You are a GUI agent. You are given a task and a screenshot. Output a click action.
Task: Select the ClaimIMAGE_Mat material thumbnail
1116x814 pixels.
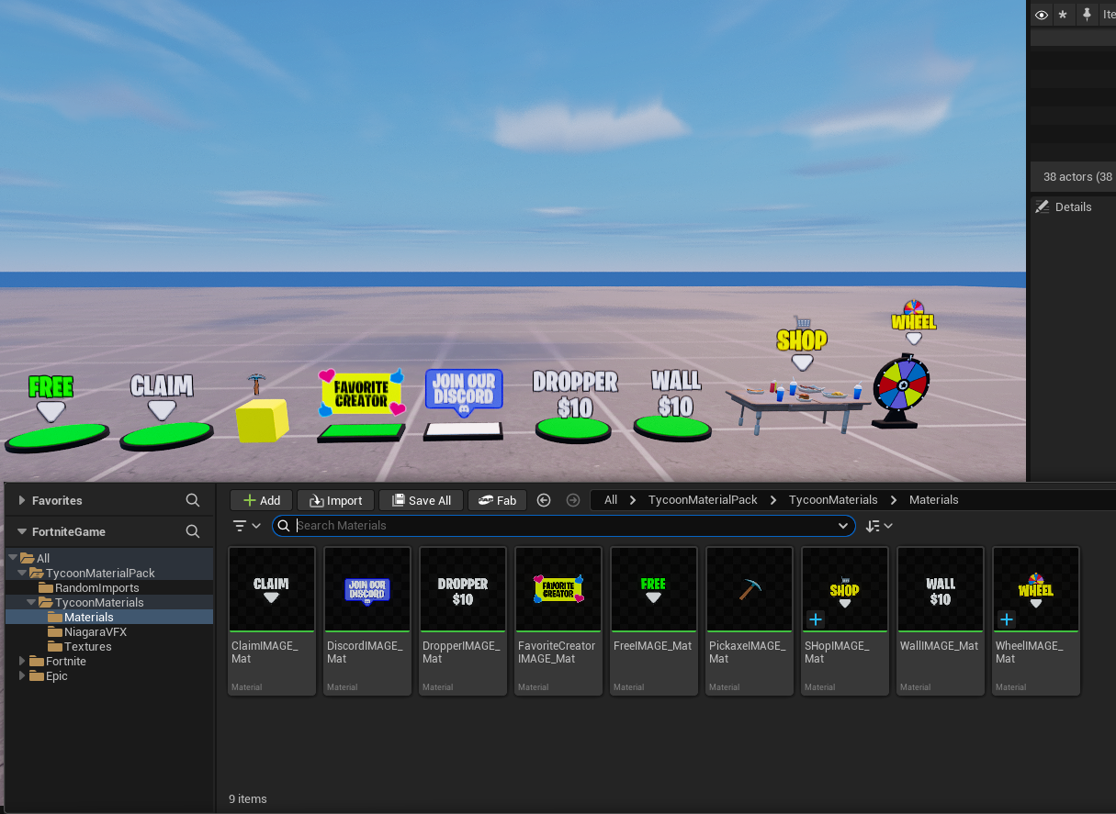point(272,589)
